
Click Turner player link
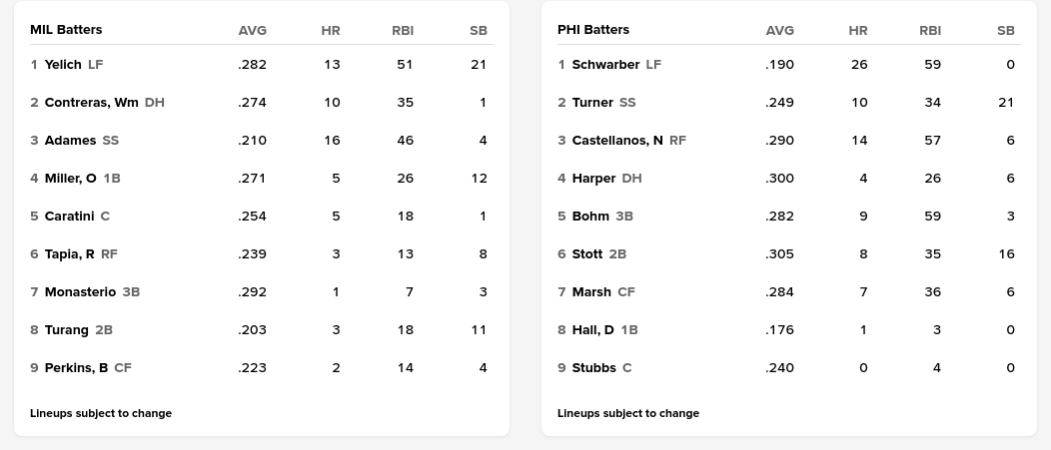592,103
